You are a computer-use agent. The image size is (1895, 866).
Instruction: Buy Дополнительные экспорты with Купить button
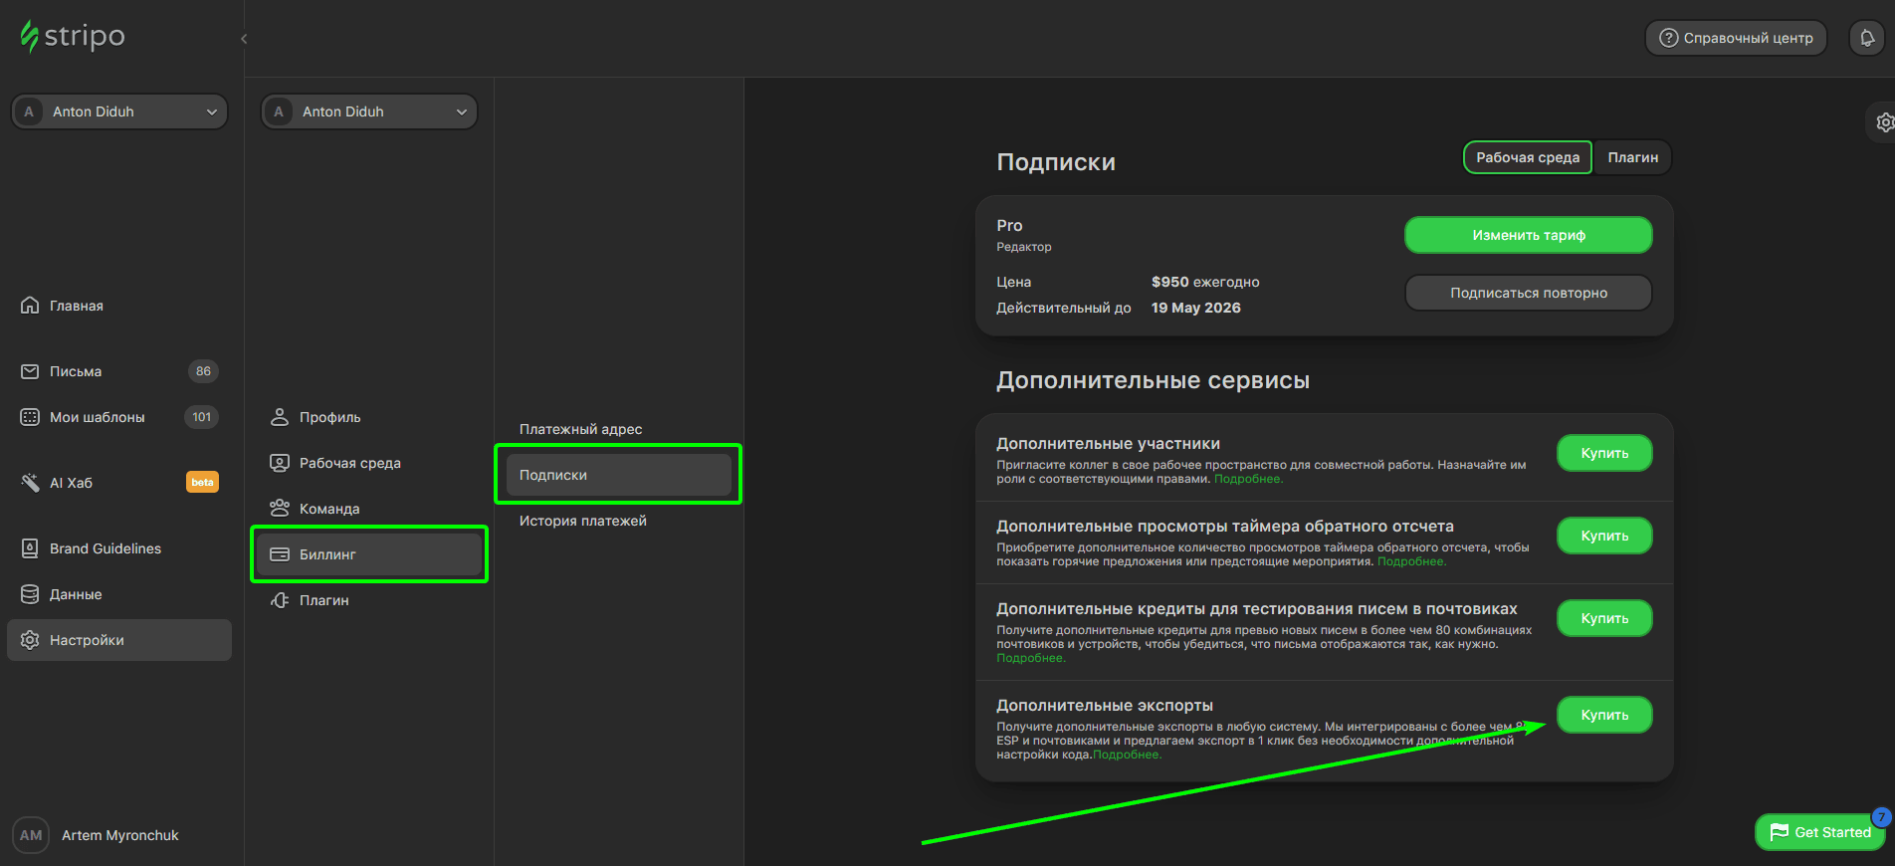tap(1603, 715)
